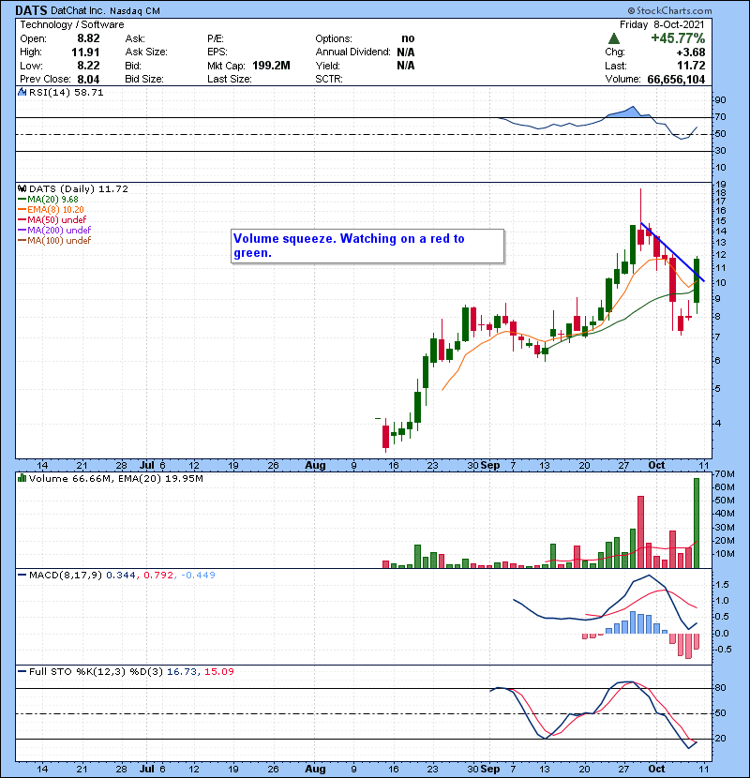Click the blue descending trendline

pos(672,252)
